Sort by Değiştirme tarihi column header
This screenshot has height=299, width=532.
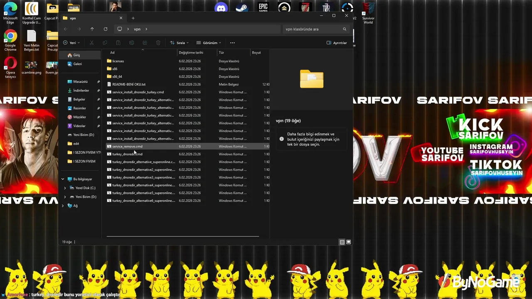point(197,53)
